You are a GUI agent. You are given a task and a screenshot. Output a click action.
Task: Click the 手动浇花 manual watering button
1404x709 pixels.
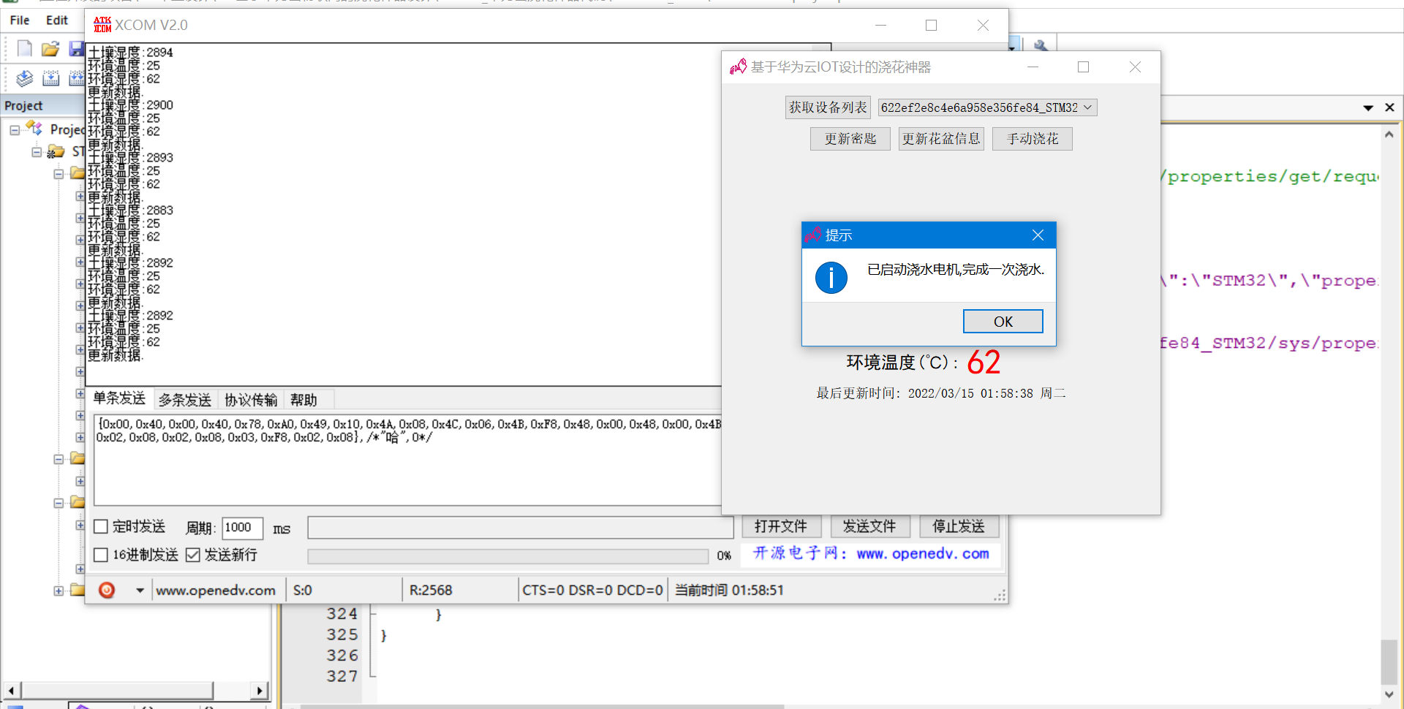(x=1032, y=138)
